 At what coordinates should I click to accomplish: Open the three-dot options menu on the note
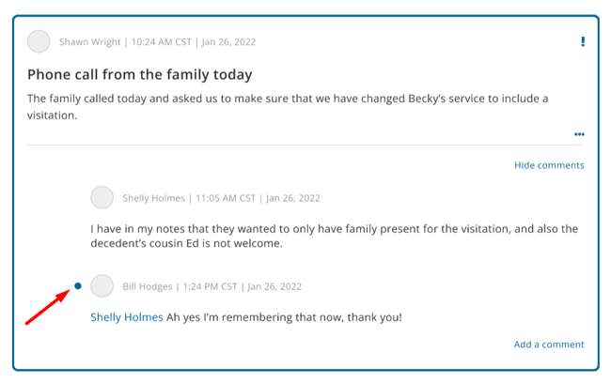click(x=579, y=134)
